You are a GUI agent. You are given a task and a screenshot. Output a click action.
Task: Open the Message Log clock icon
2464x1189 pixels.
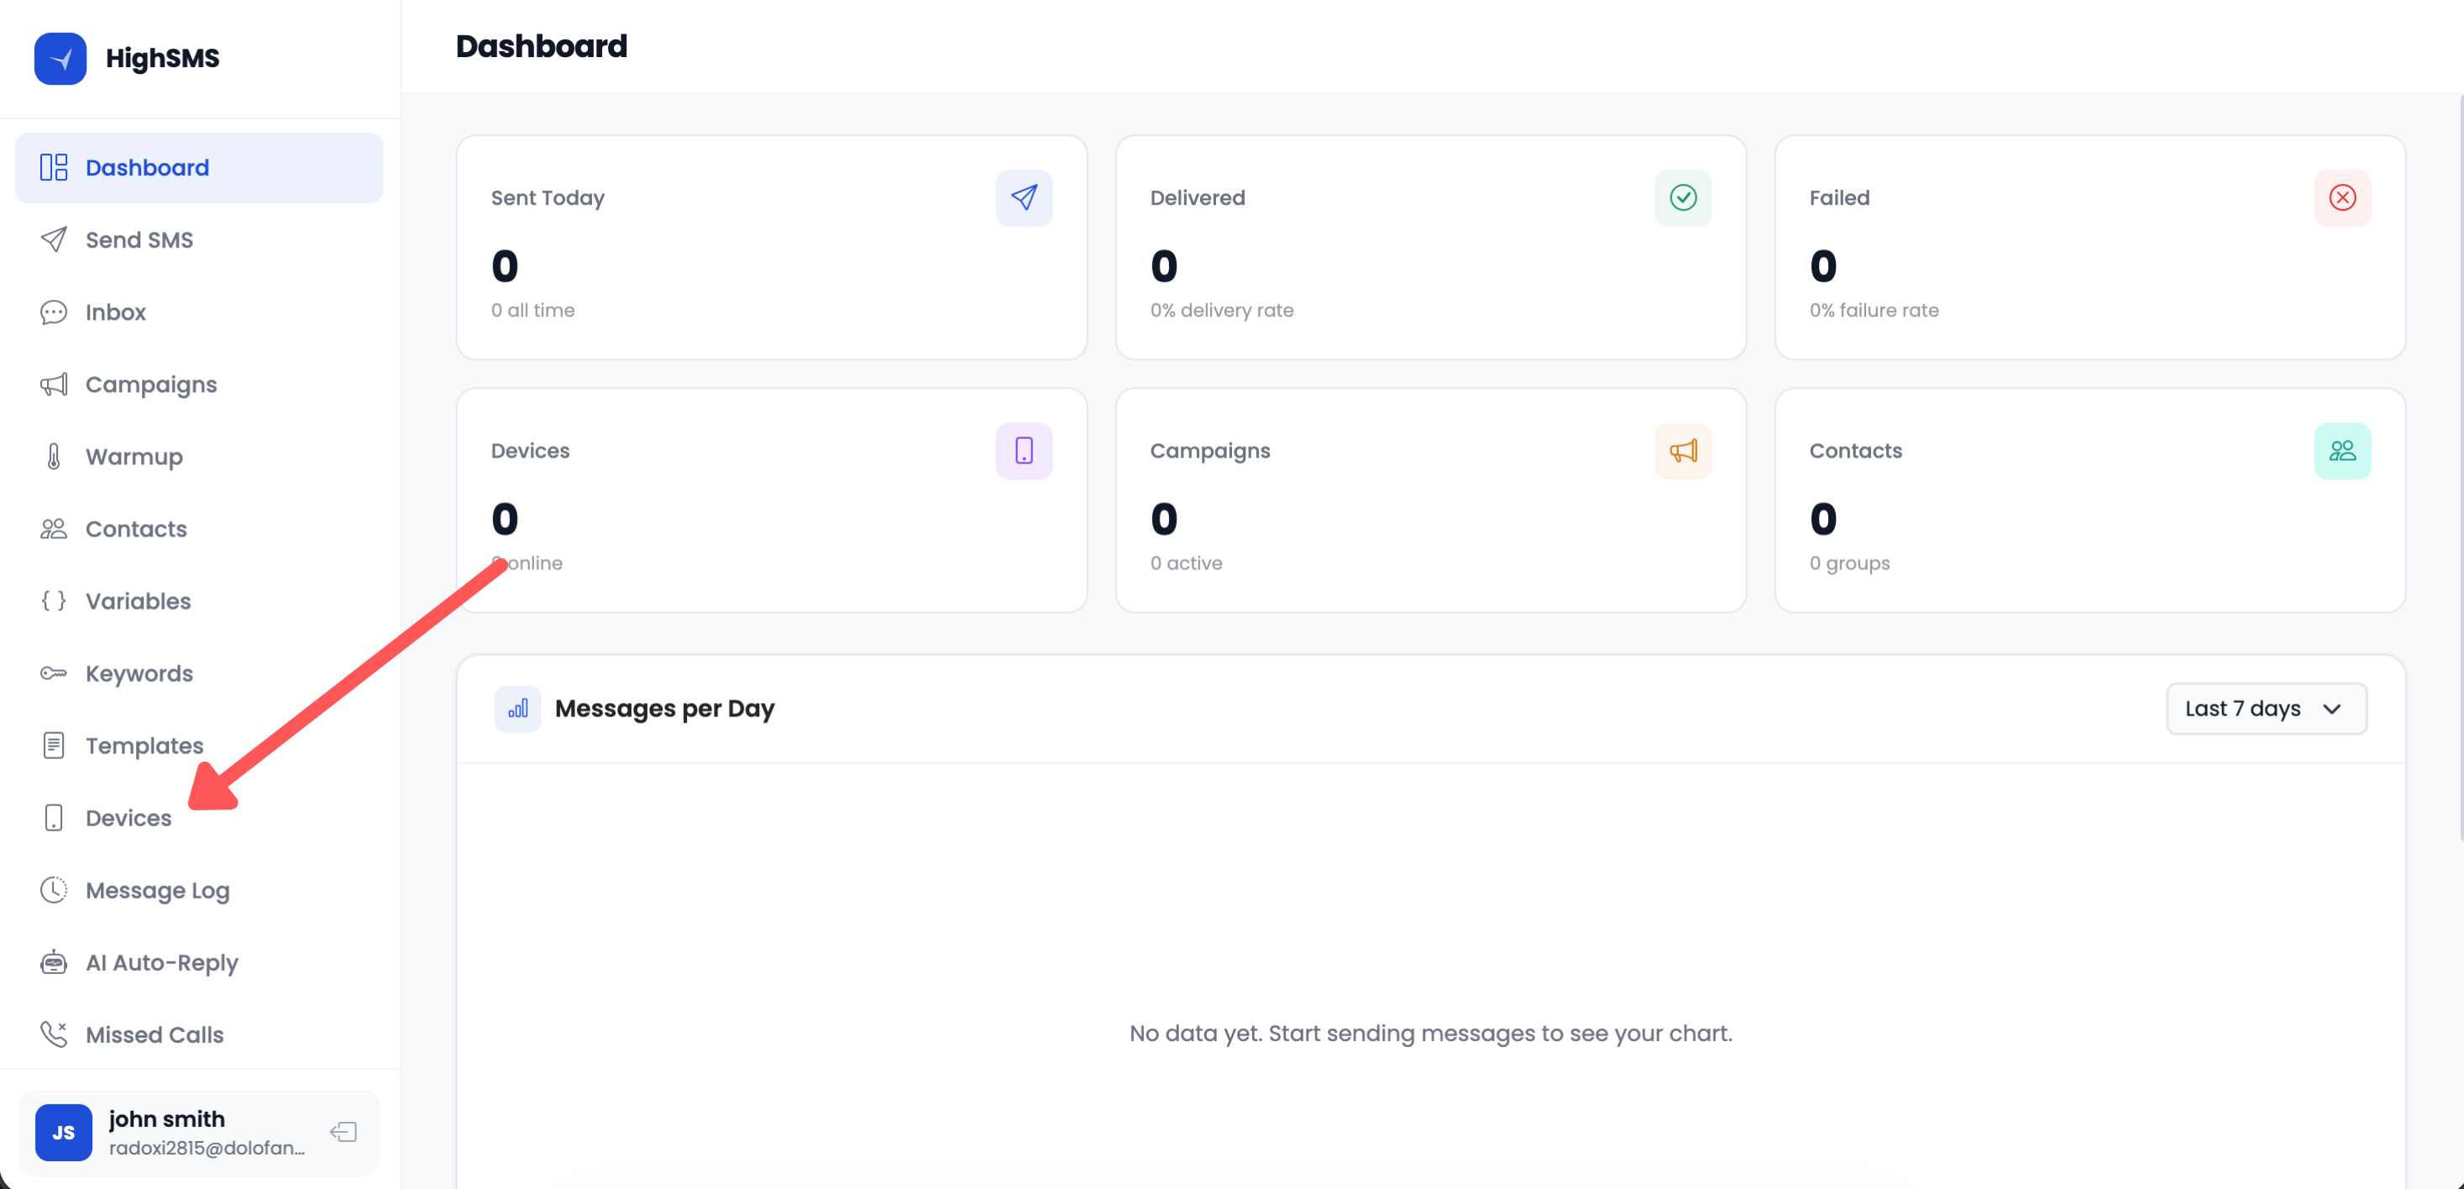pos(54,889)
